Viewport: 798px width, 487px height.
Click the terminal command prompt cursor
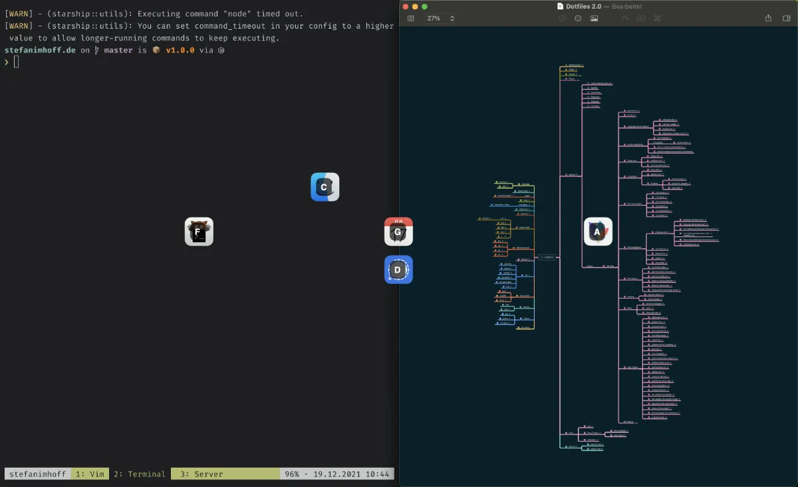[16, 62]
